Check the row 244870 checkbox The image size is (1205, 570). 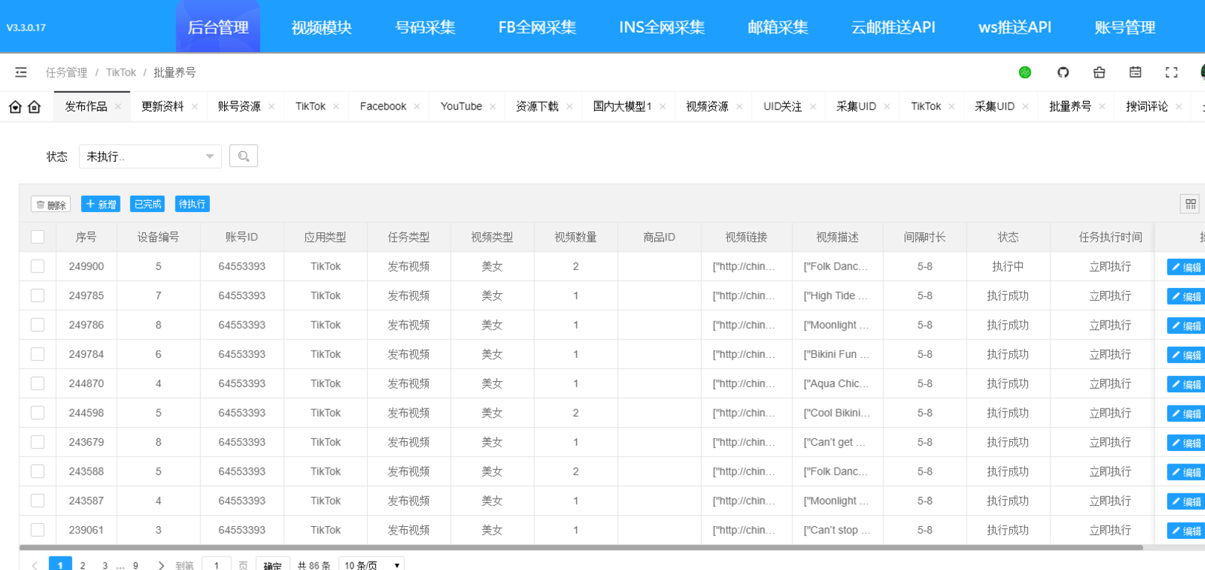point(37,383)
